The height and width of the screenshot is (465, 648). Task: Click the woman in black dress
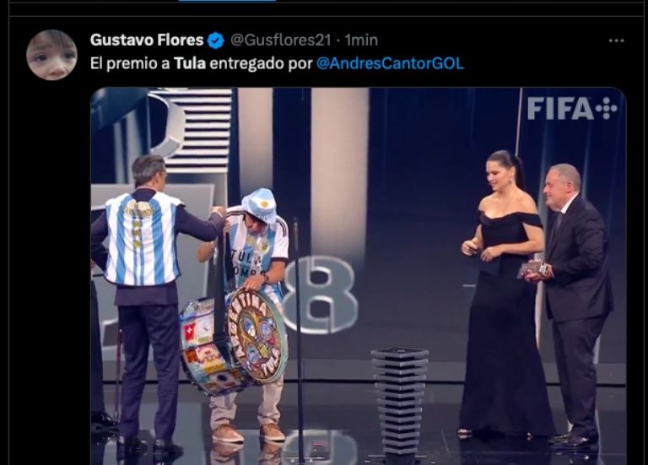coord(505,295)
